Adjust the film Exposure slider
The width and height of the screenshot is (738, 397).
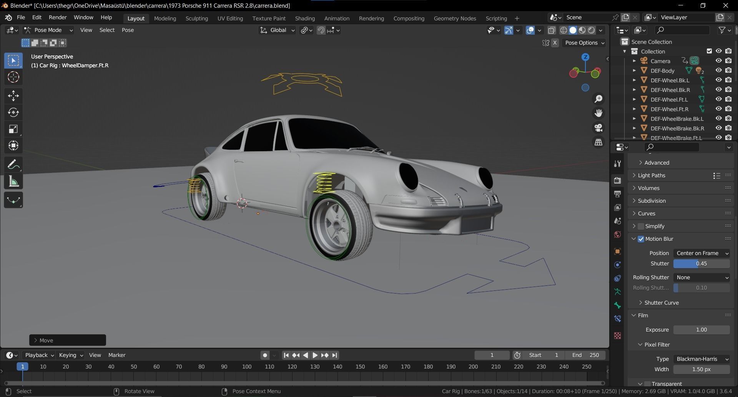(x=701, y=330)
